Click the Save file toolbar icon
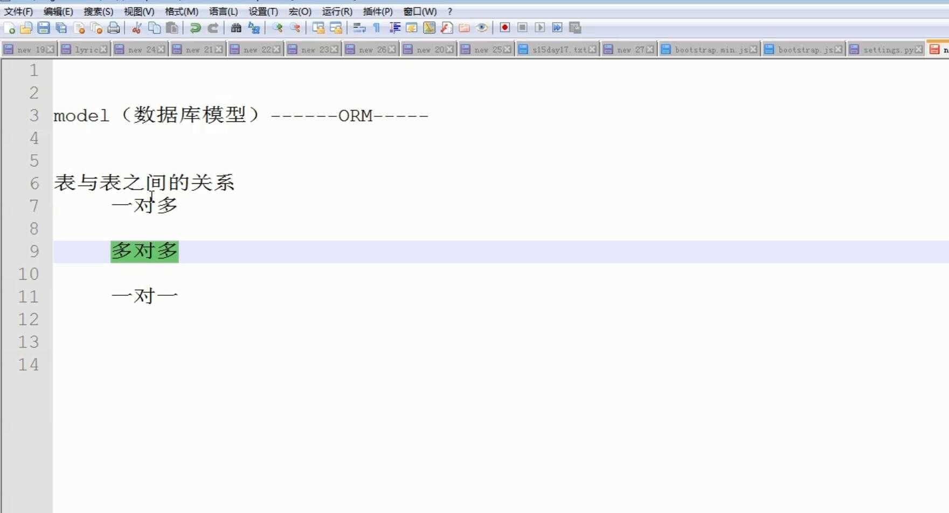 click(44, 28)
